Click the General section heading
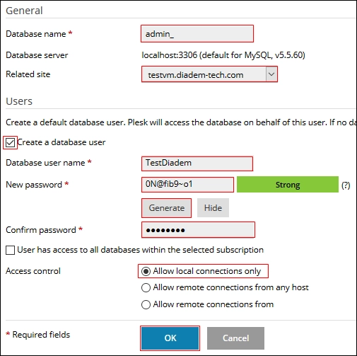The height and width of the screenshot is (356, 357). (24, 11)
